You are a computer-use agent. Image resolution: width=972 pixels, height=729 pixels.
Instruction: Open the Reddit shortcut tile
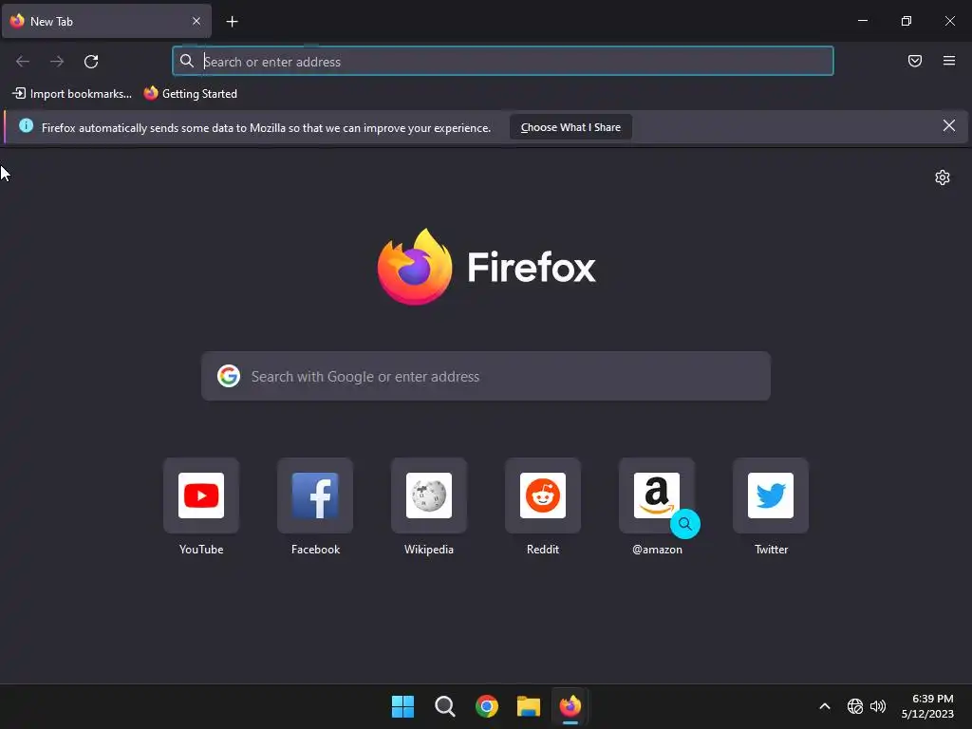click(543, 495)
